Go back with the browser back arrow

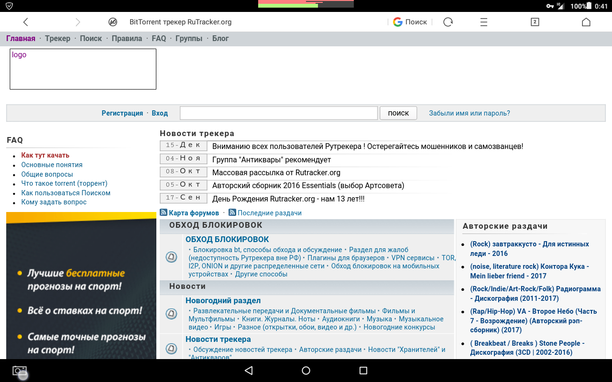(26, 22)
